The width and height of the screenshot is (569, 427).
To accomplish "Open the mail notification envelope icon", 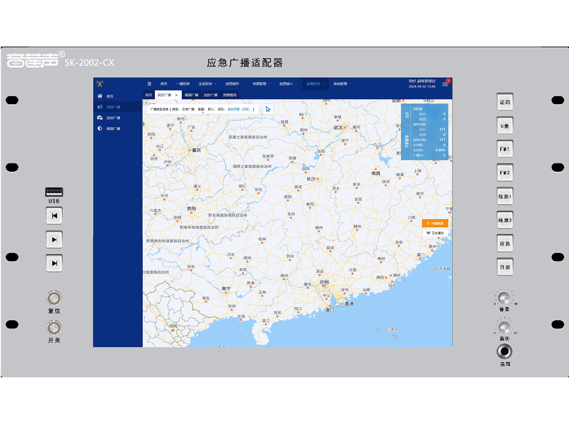I will tap(445, 84).
